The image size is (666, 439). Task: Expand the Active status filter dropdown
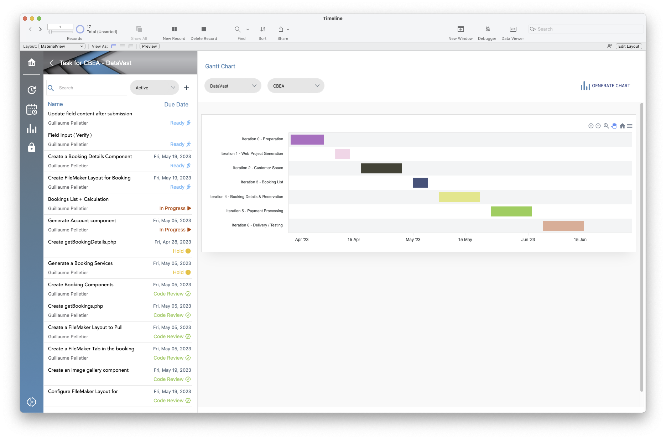point(154,87)
